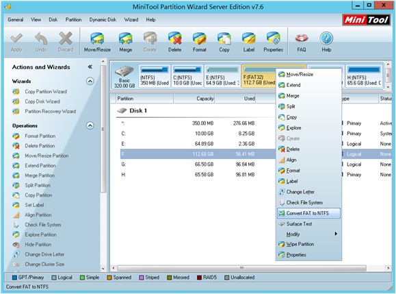This screenshot has height=294, width=396.
Task: Select the Move/Resize toolbar tool
Action: tap(97, 42)
